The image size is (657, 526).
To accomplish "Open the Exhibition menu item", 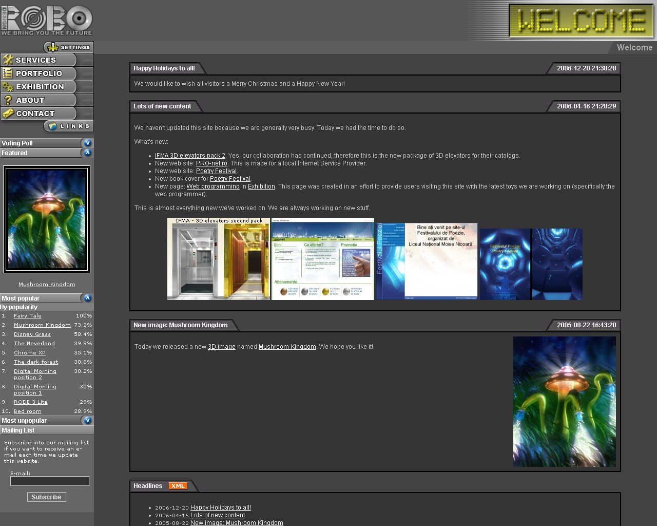I will click(40, 87).
